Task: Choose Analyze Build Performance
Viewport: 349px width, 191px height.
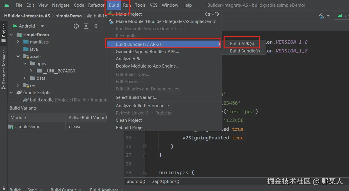Action: (x=164, y=106)
